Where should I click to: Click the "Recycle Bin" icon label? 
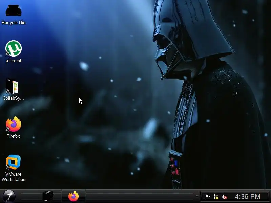(14, 23)
